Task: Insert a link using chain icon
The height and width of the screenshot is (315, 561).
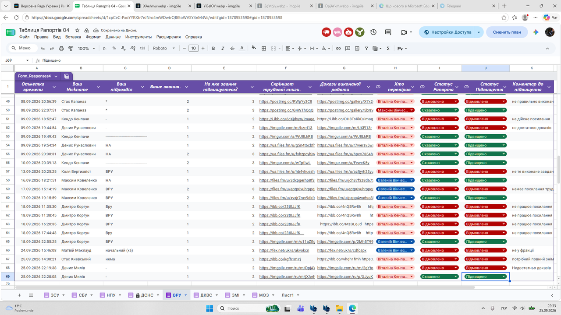Action: click(x=338, y=49)
